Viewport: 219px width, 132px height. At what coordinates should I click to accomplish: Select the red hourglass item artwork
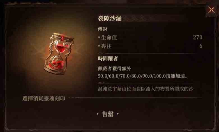click(x=59, y=54)
